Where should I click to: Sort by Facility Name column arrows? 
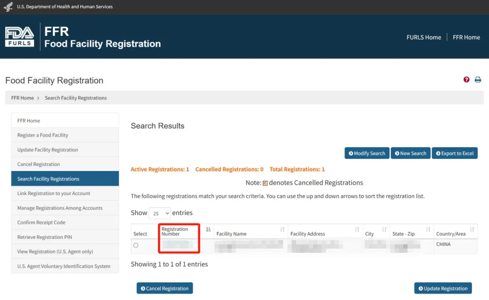click(282, 229)
